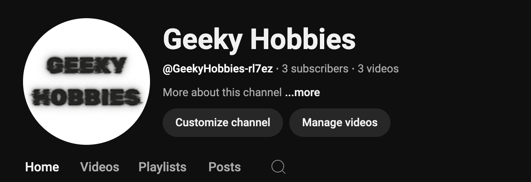Open the Customize channel button
Image resolution: width=531 pixels, height=182 pixels.
pos(223,123)
